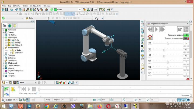The height and width of the screenshot is (109, 194).
Task: Click the green striped toolpath icon in simulation toolbar
Action: pos(3,18)
